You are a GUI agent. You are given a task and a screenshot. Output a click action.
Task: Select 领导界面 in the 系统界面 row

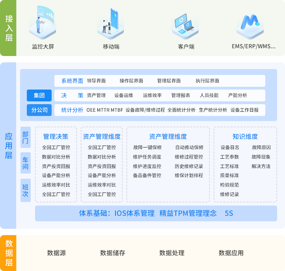click(x=96, y=81)
